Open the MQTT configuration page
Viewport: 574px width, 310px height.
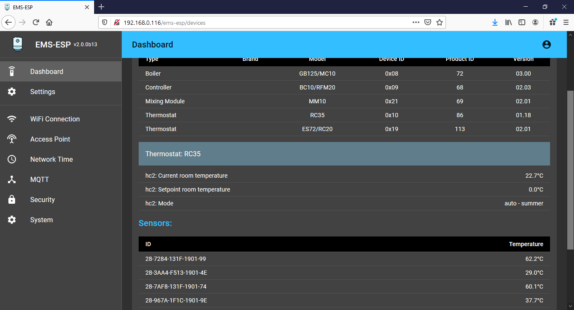[x=38, y=179]
